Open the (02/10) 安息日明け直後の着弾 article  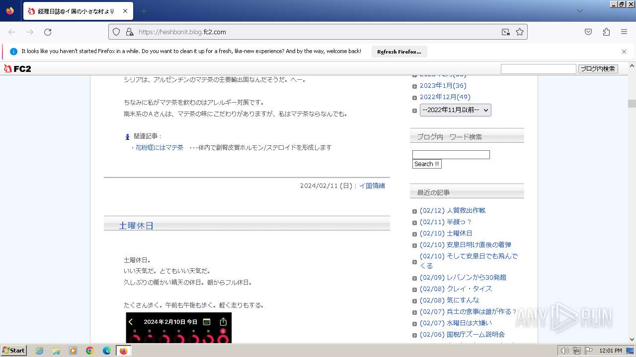click(x=465, y=245)
